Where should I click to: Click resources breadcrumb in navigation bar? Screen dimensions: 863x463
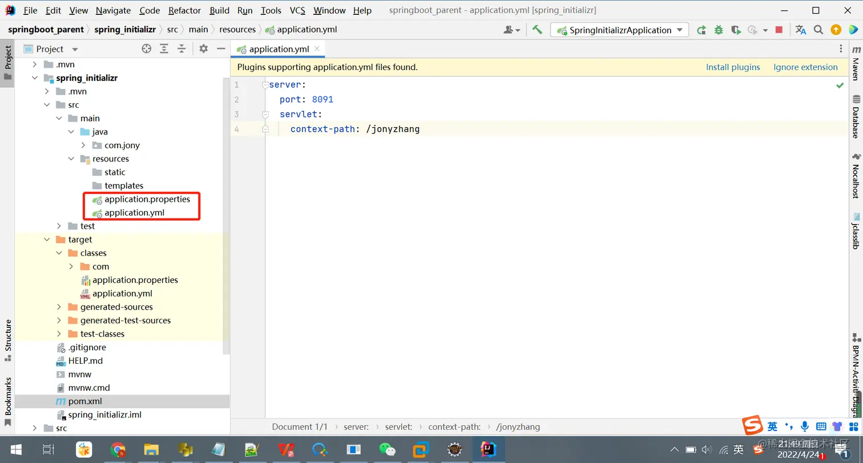click(237, 30)
